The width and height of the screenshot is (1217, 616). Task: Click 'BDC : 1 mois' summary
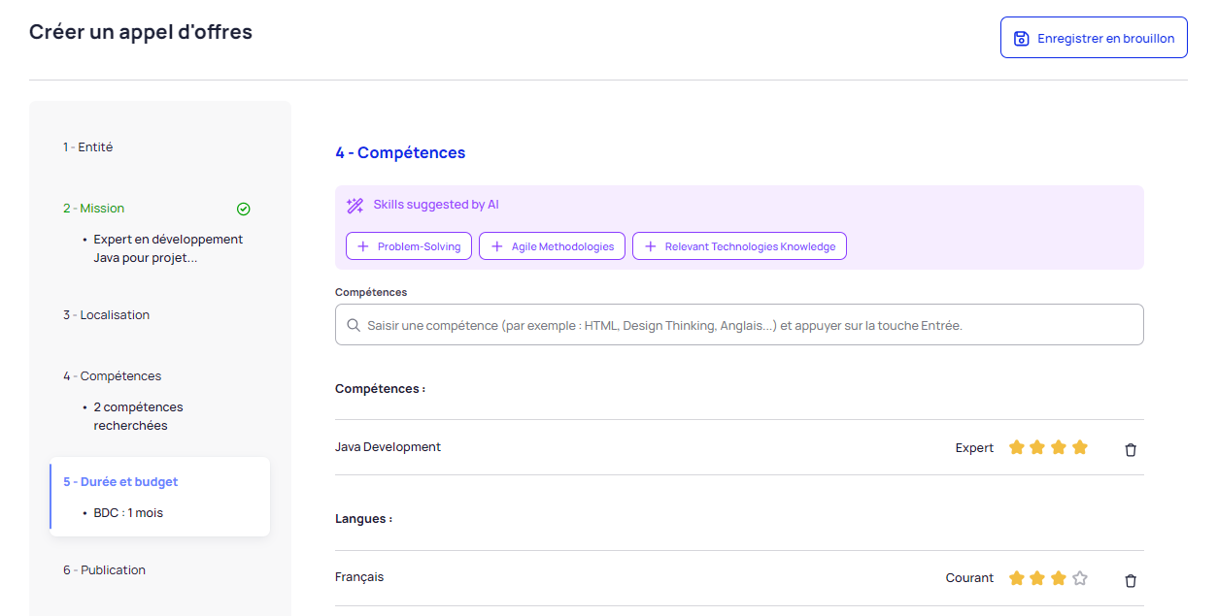128,513
